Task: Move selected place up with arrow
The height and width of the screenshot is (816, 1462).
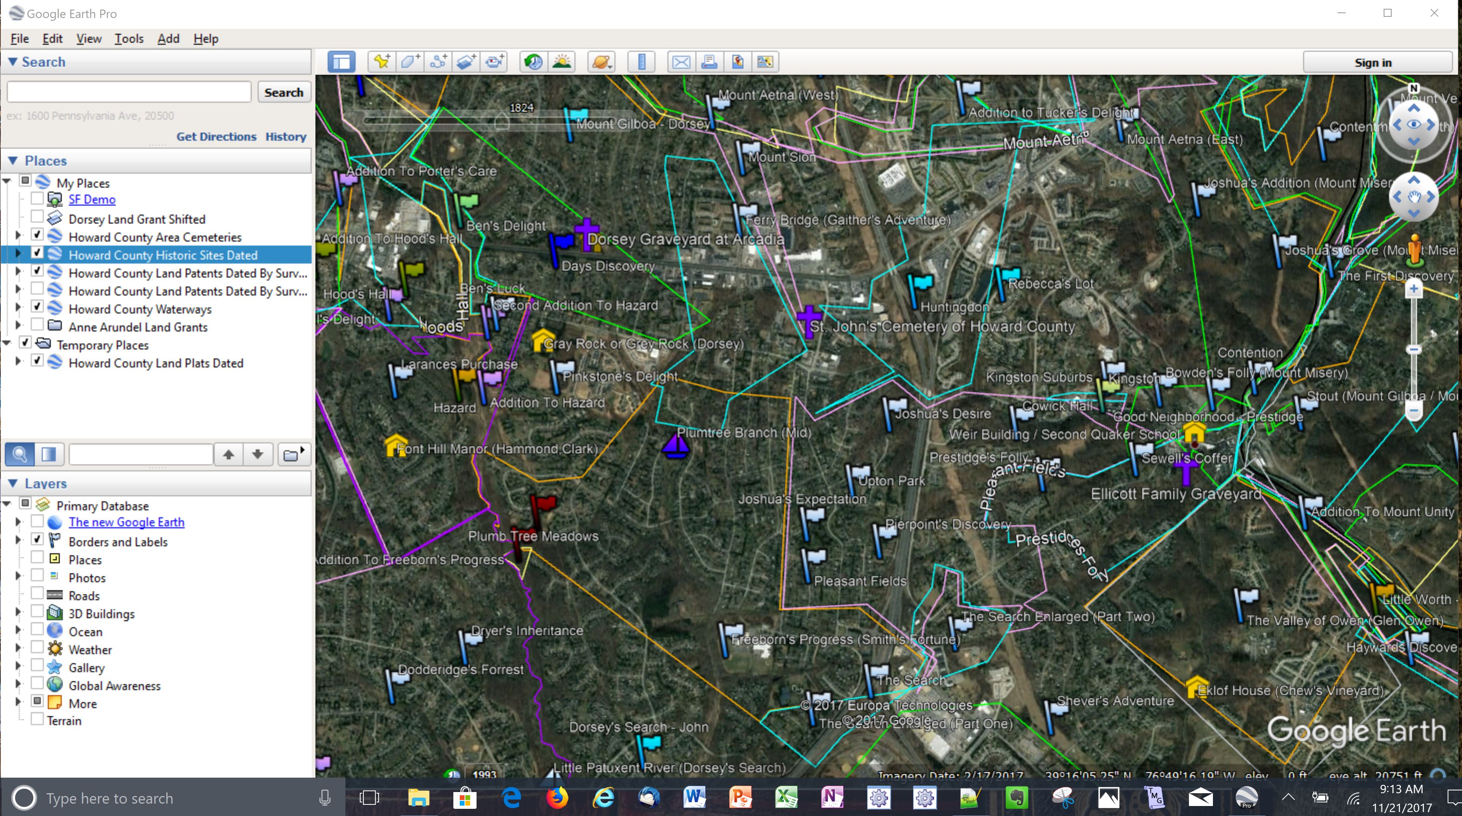Action: 229,454
